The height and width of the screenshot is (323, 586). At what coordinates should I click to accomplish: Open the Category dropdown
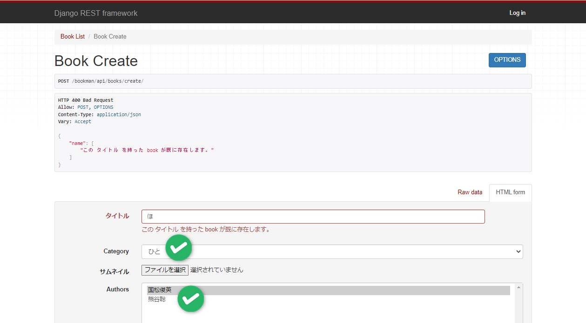[x=332, y=252]
